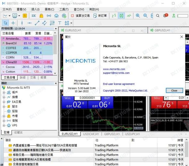Switch to bar chart mode
Image resolution: width=189 pixels, height=166 pixels.
tap(114, 16)
